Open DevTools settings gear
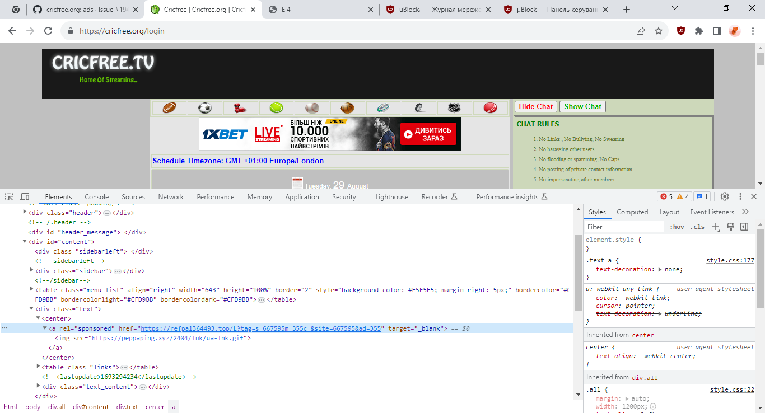The width and height of the screenshot is (765, 413). [725, 196]
